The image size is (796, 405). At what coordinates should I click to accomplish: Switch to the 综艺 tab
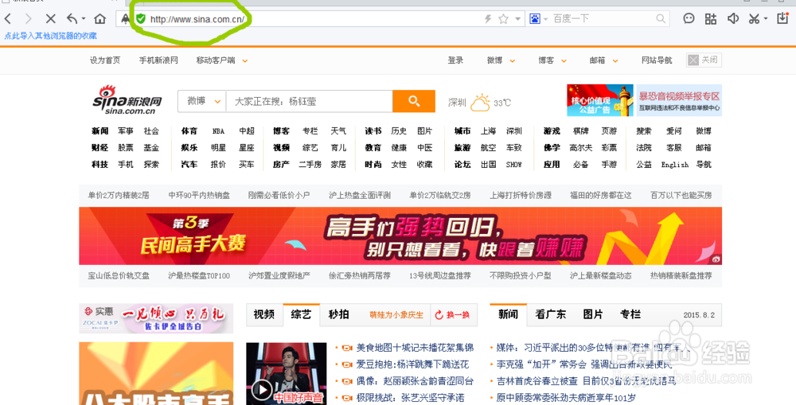(x=301, y=314)
